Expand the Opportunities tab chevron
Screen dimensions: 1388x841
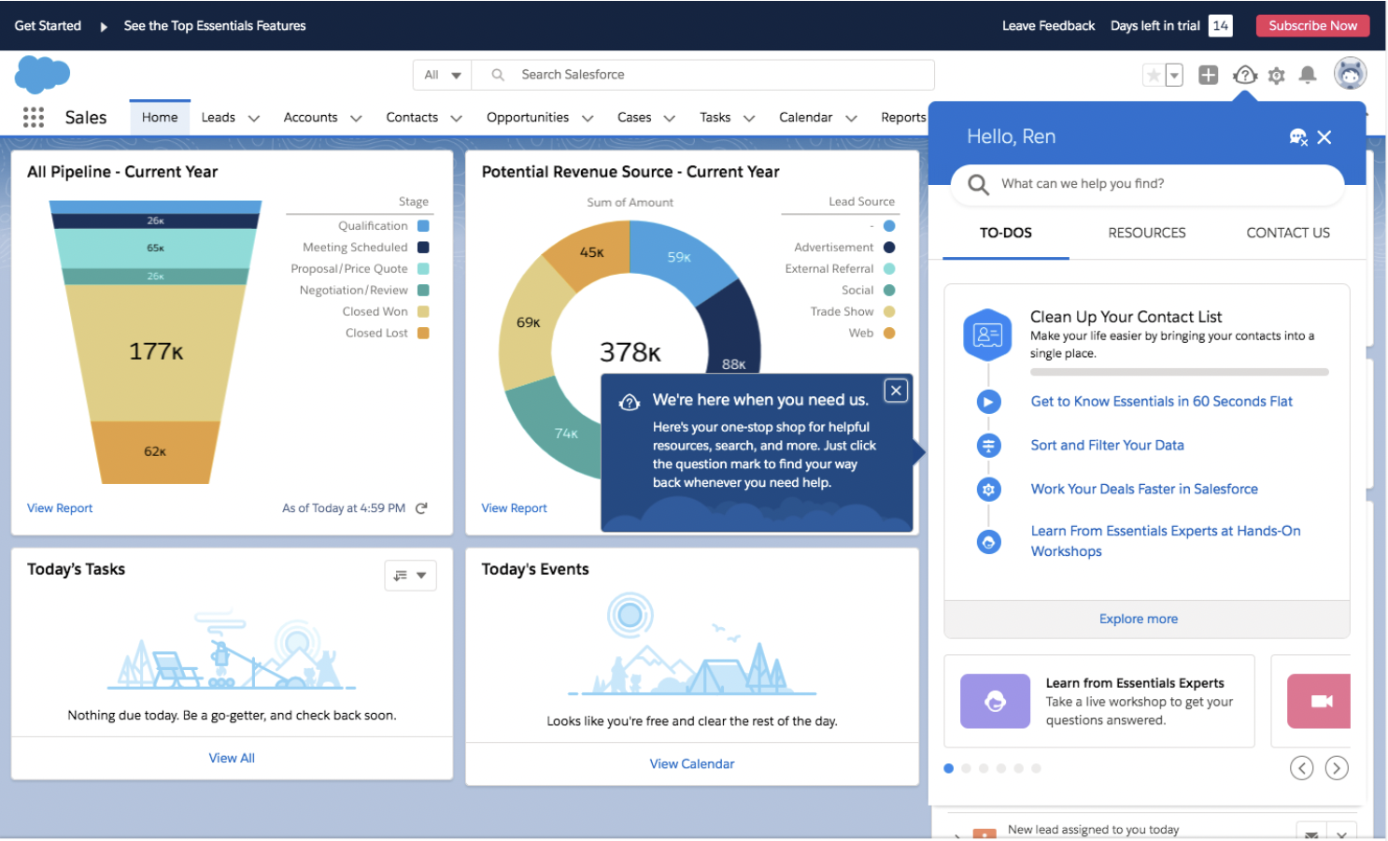pyautogui.click(x=588, y=118)
